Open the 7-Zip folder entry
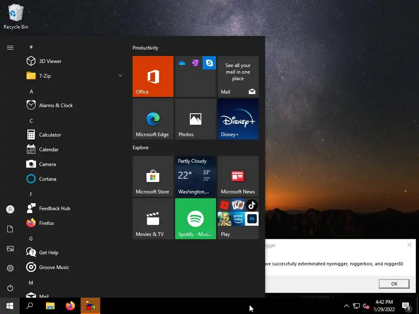Screen dimensions: 419x314 (75, 76)
